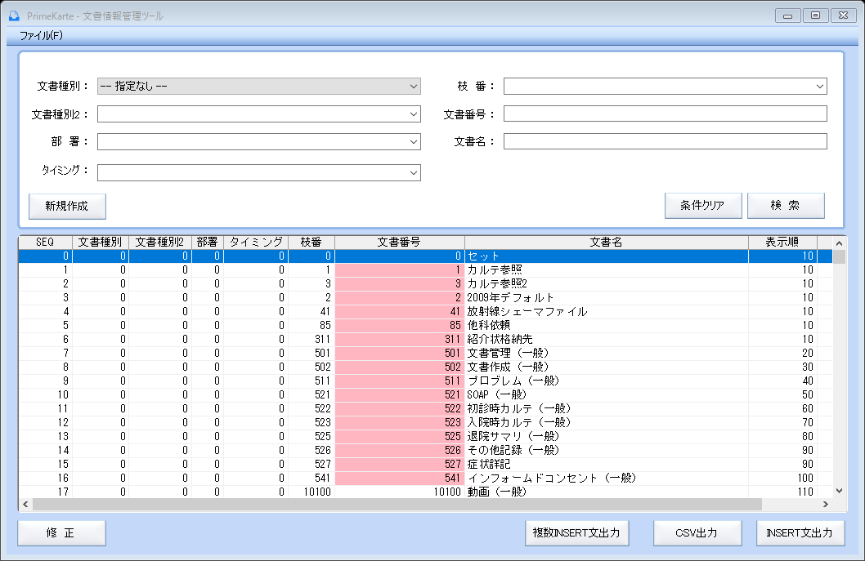Click the INSERT文出力 button
Viewport: 865px width, 561px height.
click(800, 533)
